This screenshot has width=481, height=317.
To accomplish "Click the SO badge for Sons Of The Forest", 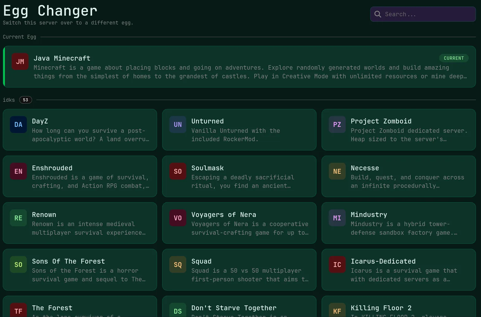I will [x=18, y=265].
